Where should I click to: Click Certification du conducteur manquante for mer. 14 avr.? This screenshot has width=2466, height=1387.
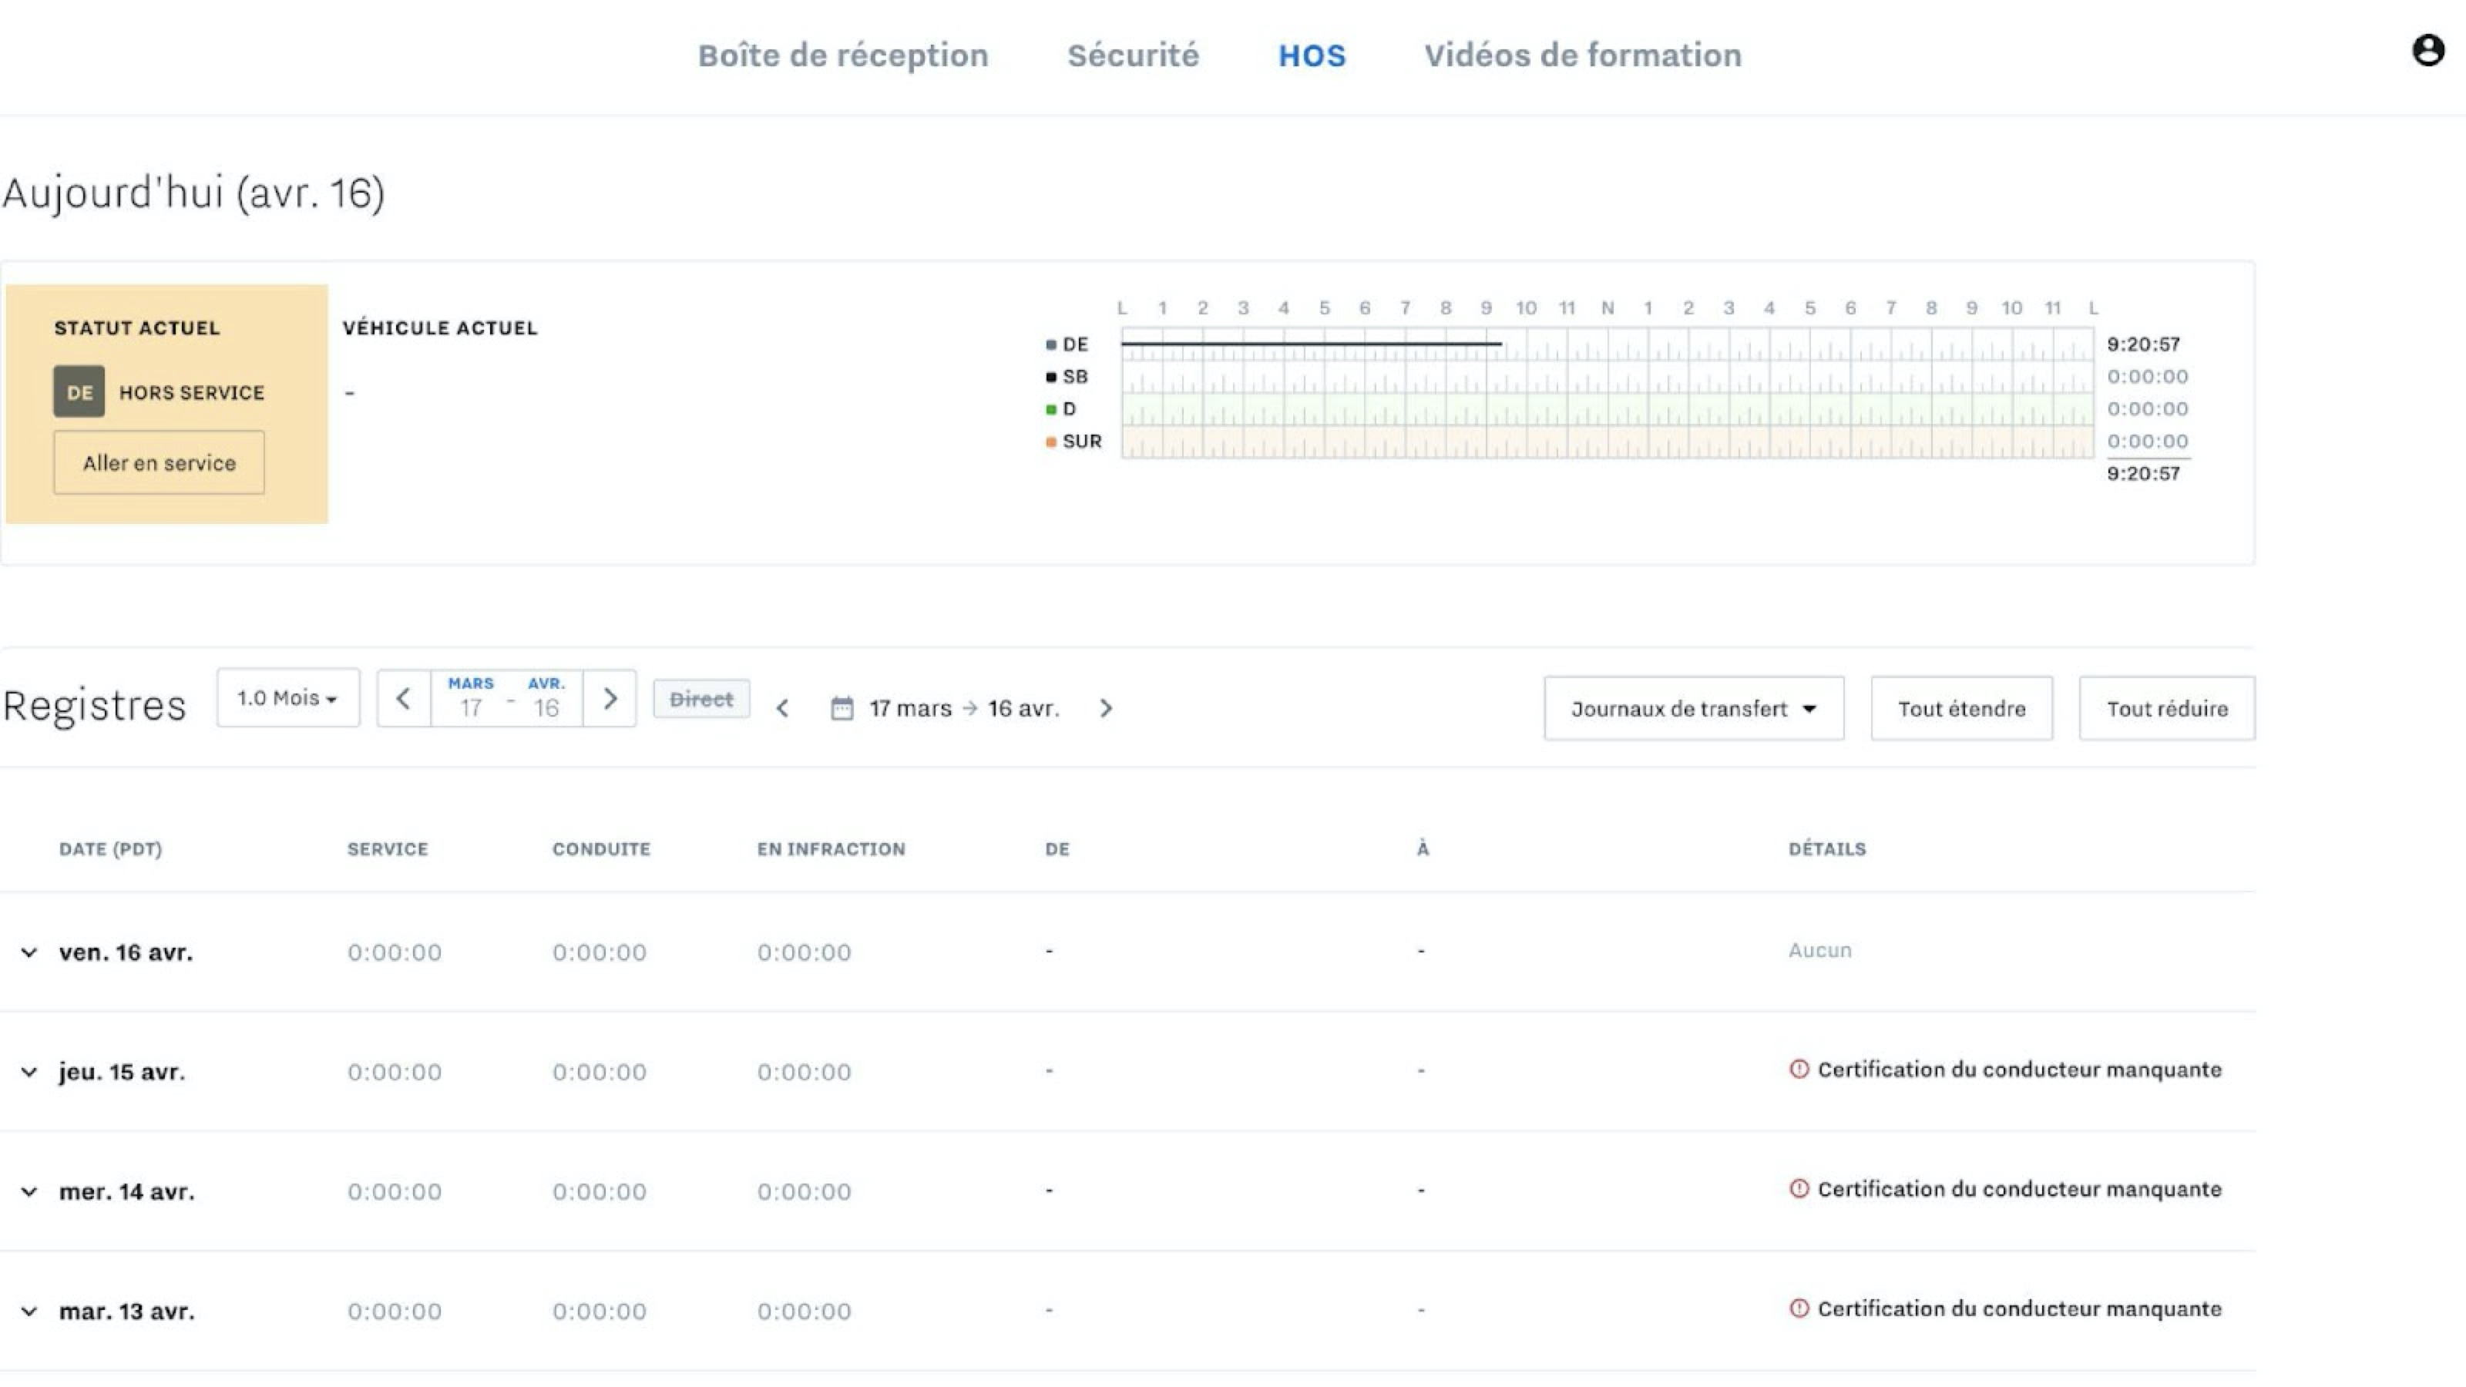click(x=2019, y=1189)
